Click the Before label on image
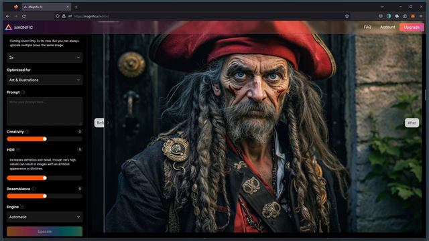This screenshot has width=429, height=241. pyautogui.click(x=99, y=123)
